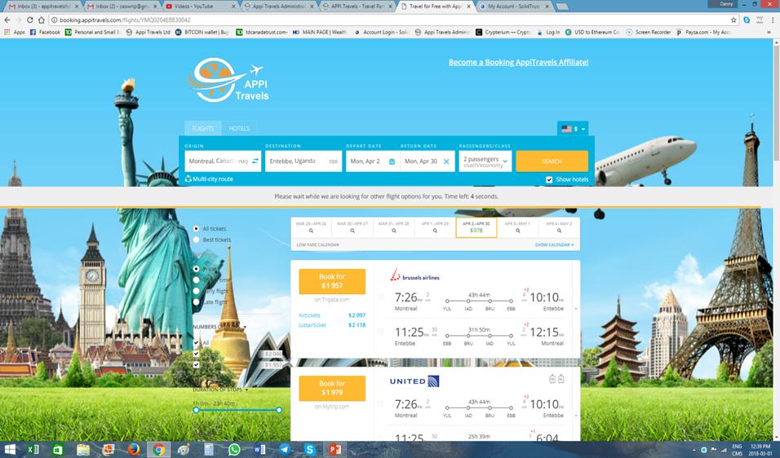Expand the passengers and class dropdown

coord(485,161)
